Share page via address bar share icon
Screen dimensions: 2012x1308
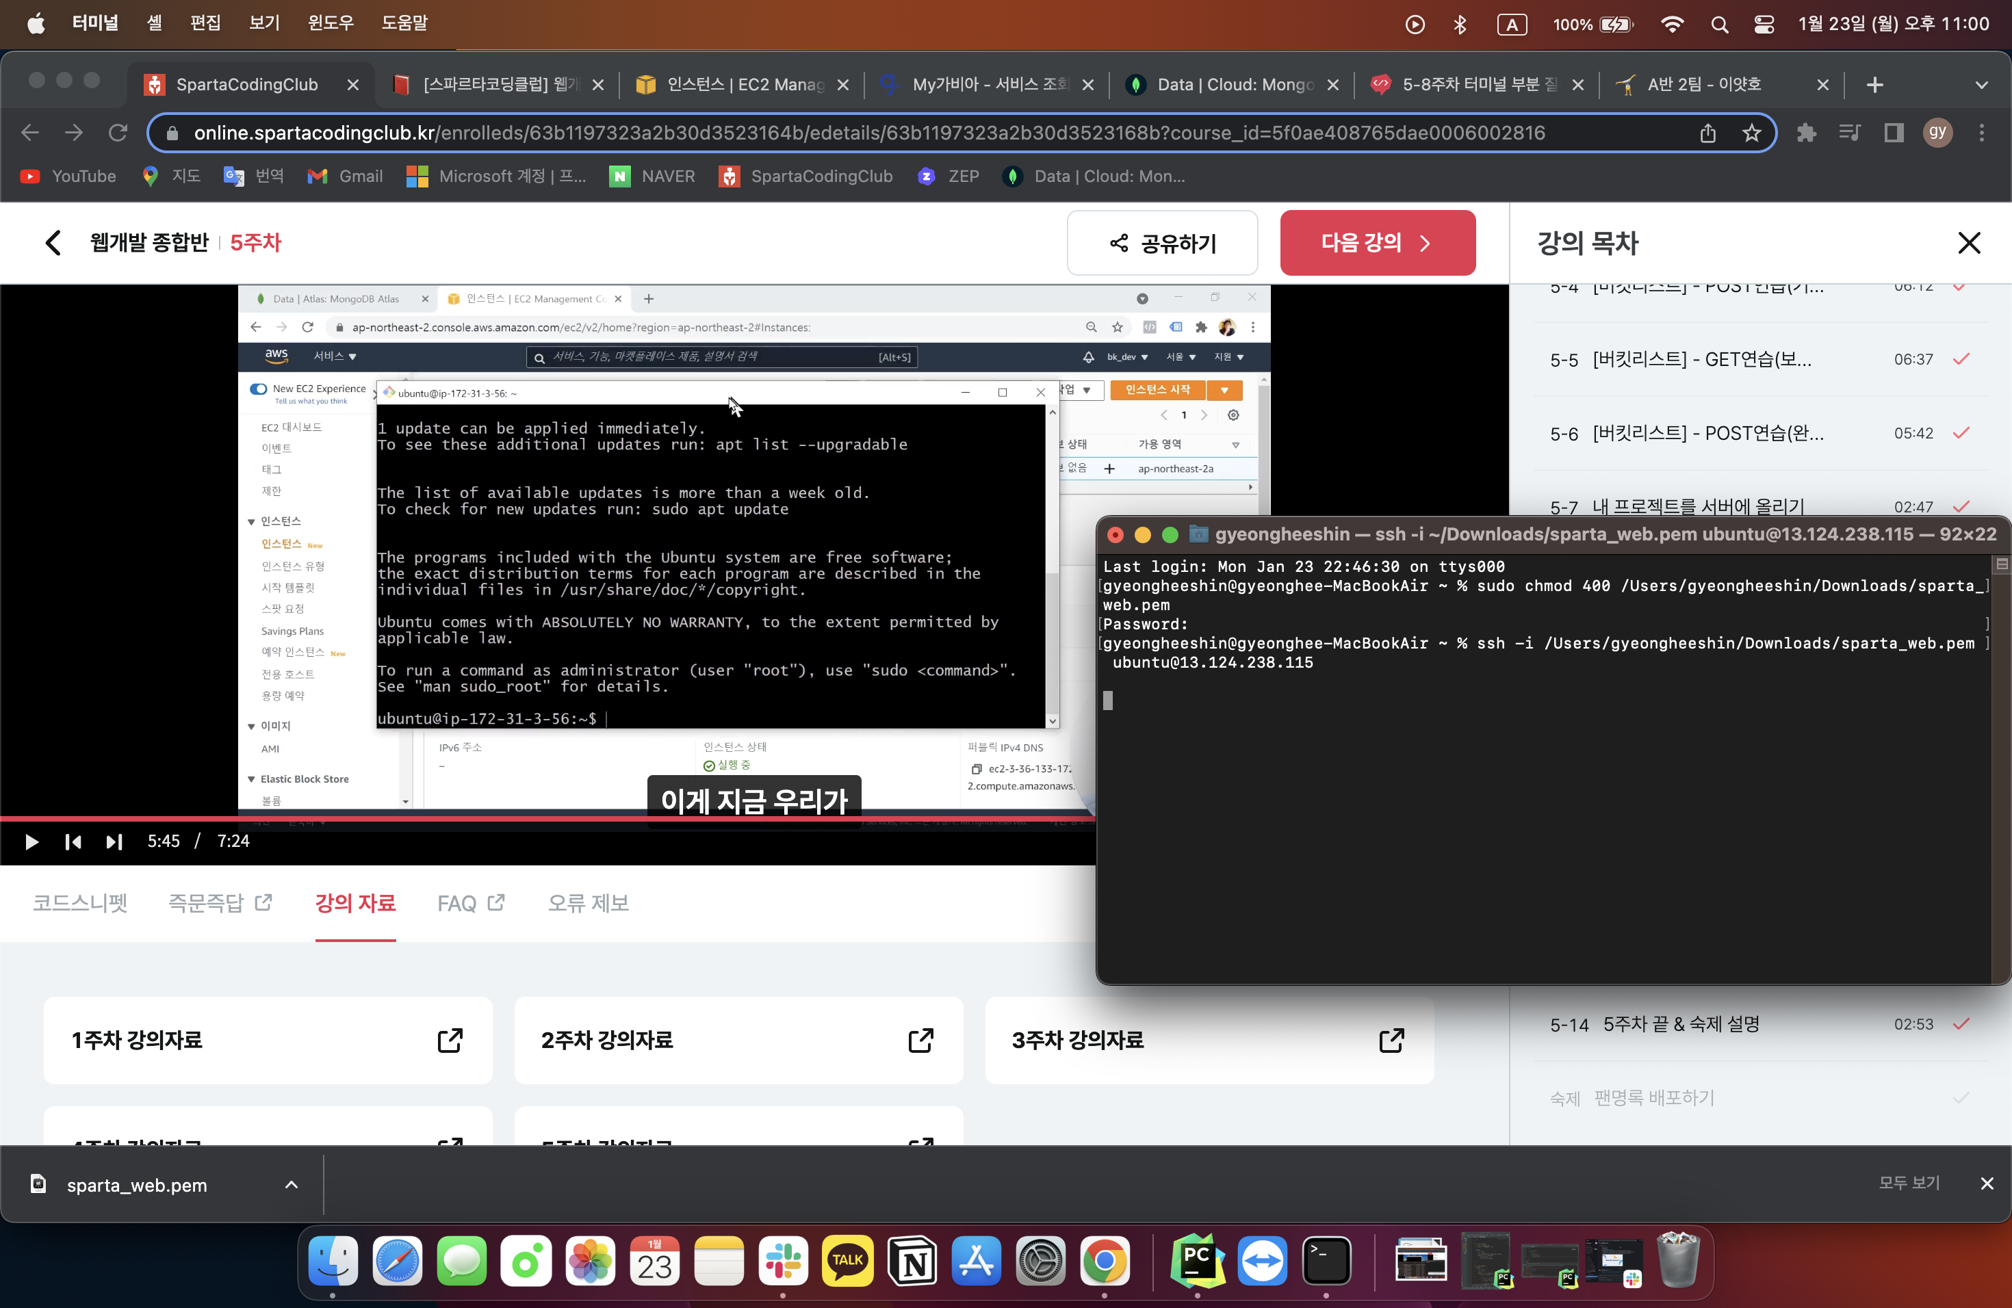coord(1707,133)
